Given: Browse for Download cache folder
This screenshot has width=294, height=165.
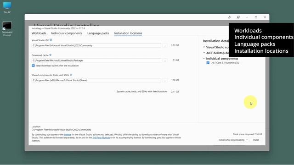Looking at the screenshot, I should coord(165,60).
